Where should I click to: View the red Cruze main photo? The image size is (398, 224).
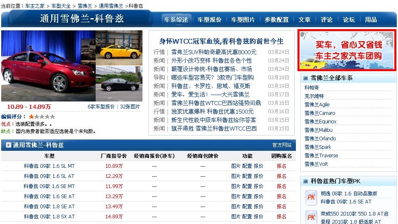coord(48,66)
